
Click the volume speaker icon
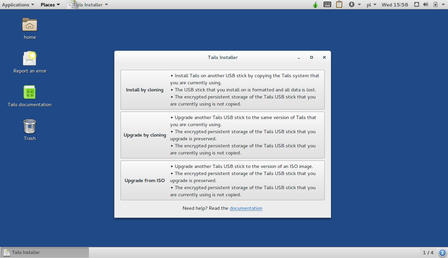[x=426, y=5]
